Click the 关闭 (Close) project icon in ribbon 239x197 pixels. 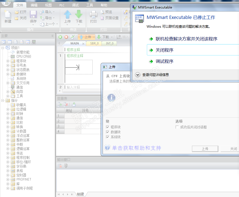pyautogui.click(x=17, y=18)
